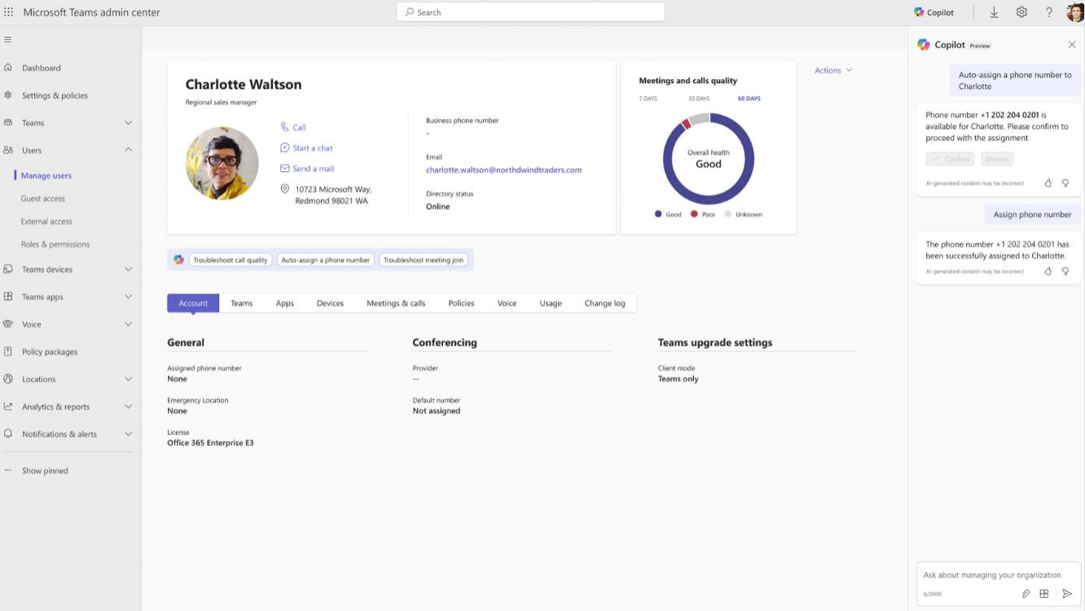Select the 7 DAYS quality range
This screenshot has width=1085, height=611.
click(x=648, y=99)
